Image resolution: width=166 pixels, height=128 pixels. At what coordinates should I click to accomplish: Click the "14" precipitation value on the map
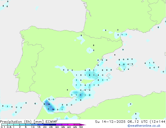[x=53, y=109]
